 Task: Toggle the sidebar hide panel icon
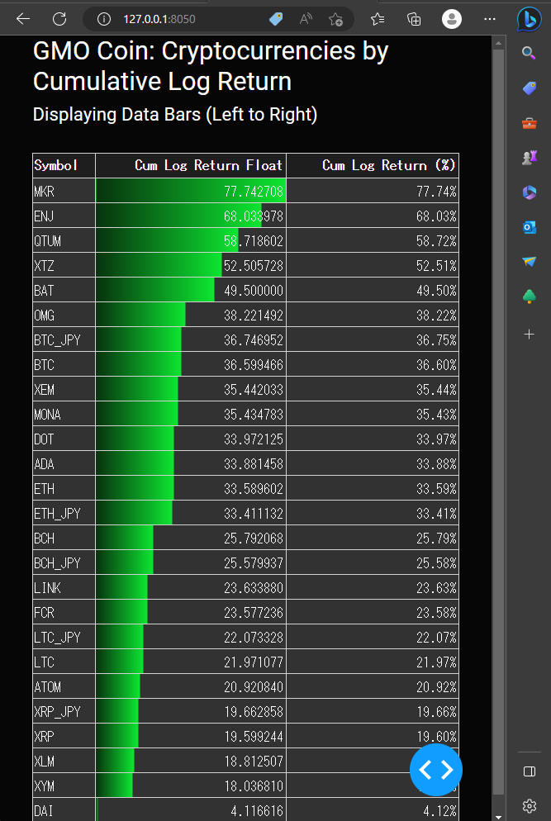[x=530, y=771]
